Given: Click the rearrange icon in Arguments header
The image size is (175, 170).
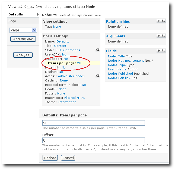Looking at the screenshot, I should [x=163, y=36].
